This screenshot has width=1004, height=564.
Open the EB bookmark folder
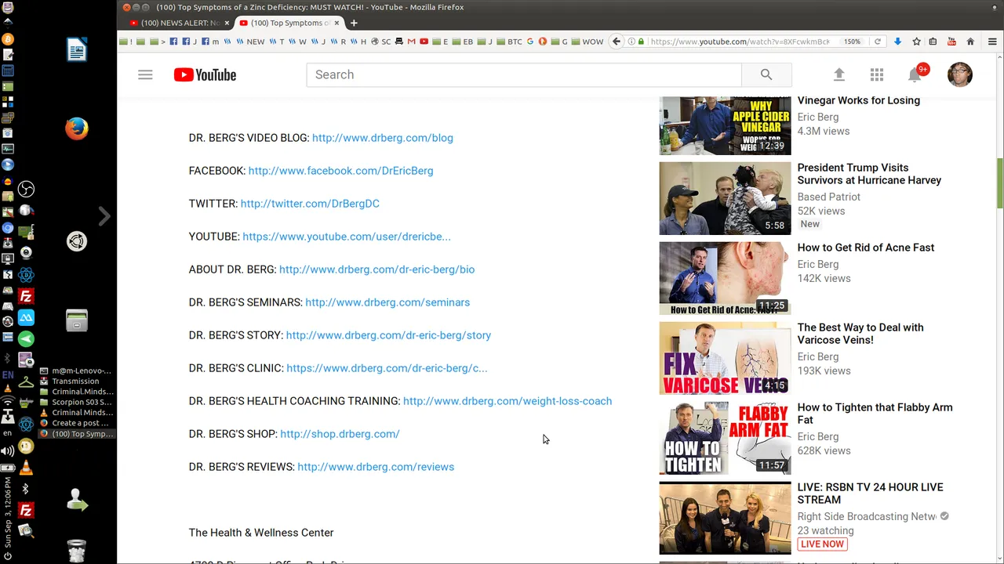[463, 42]
